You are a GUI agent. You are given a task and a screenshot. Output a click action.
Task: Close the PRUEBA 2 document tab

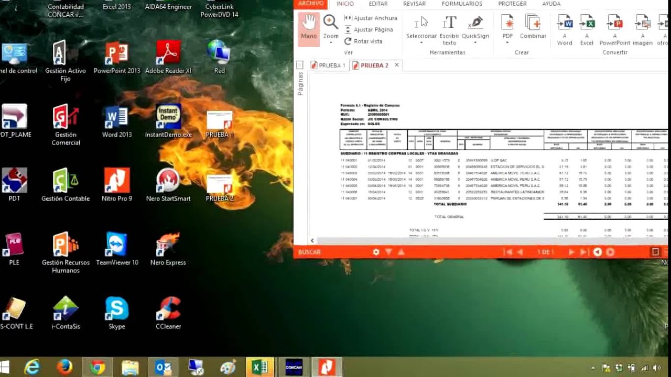(397, 65)
